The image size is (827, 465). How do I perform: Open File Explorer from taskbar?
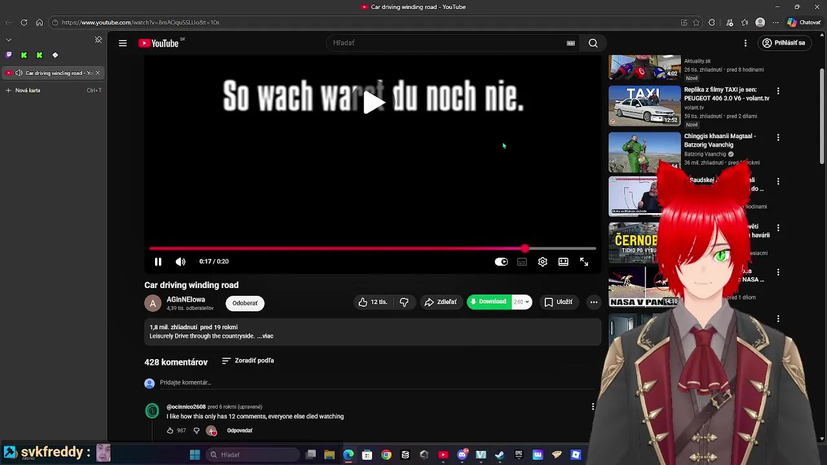[x=330, y=455]
